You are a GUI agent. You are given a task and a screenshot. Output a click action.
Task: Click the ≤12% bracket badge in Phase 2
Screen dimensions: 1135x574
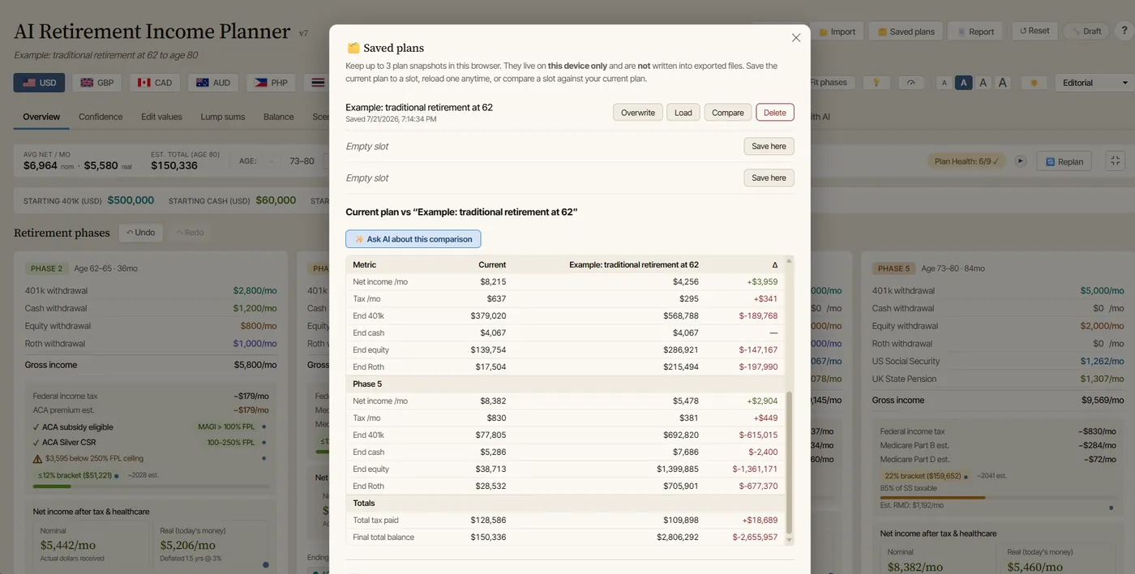coord(77,475)
